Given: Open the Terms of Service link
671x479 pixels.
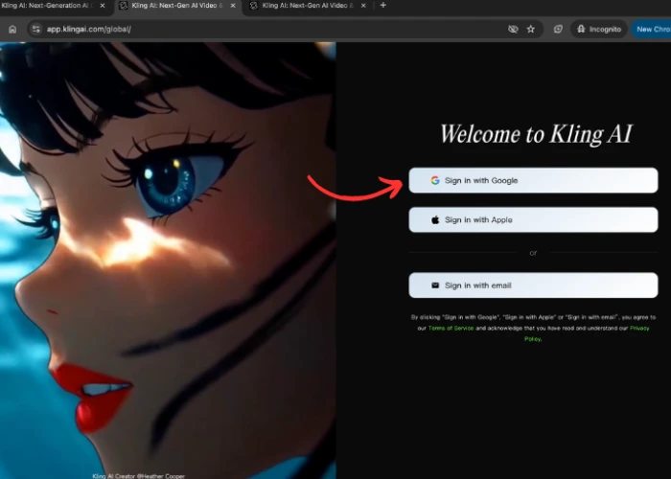Looking at the screenshot, I should pyautogui.click(x=451, y=328).
